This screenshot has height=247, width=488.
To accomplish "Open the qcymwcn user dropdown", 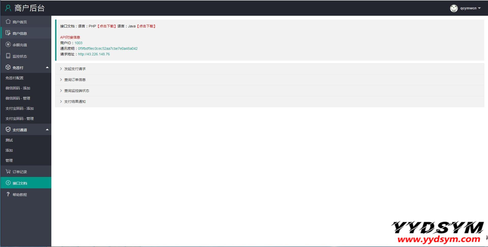I will (470, 8).
